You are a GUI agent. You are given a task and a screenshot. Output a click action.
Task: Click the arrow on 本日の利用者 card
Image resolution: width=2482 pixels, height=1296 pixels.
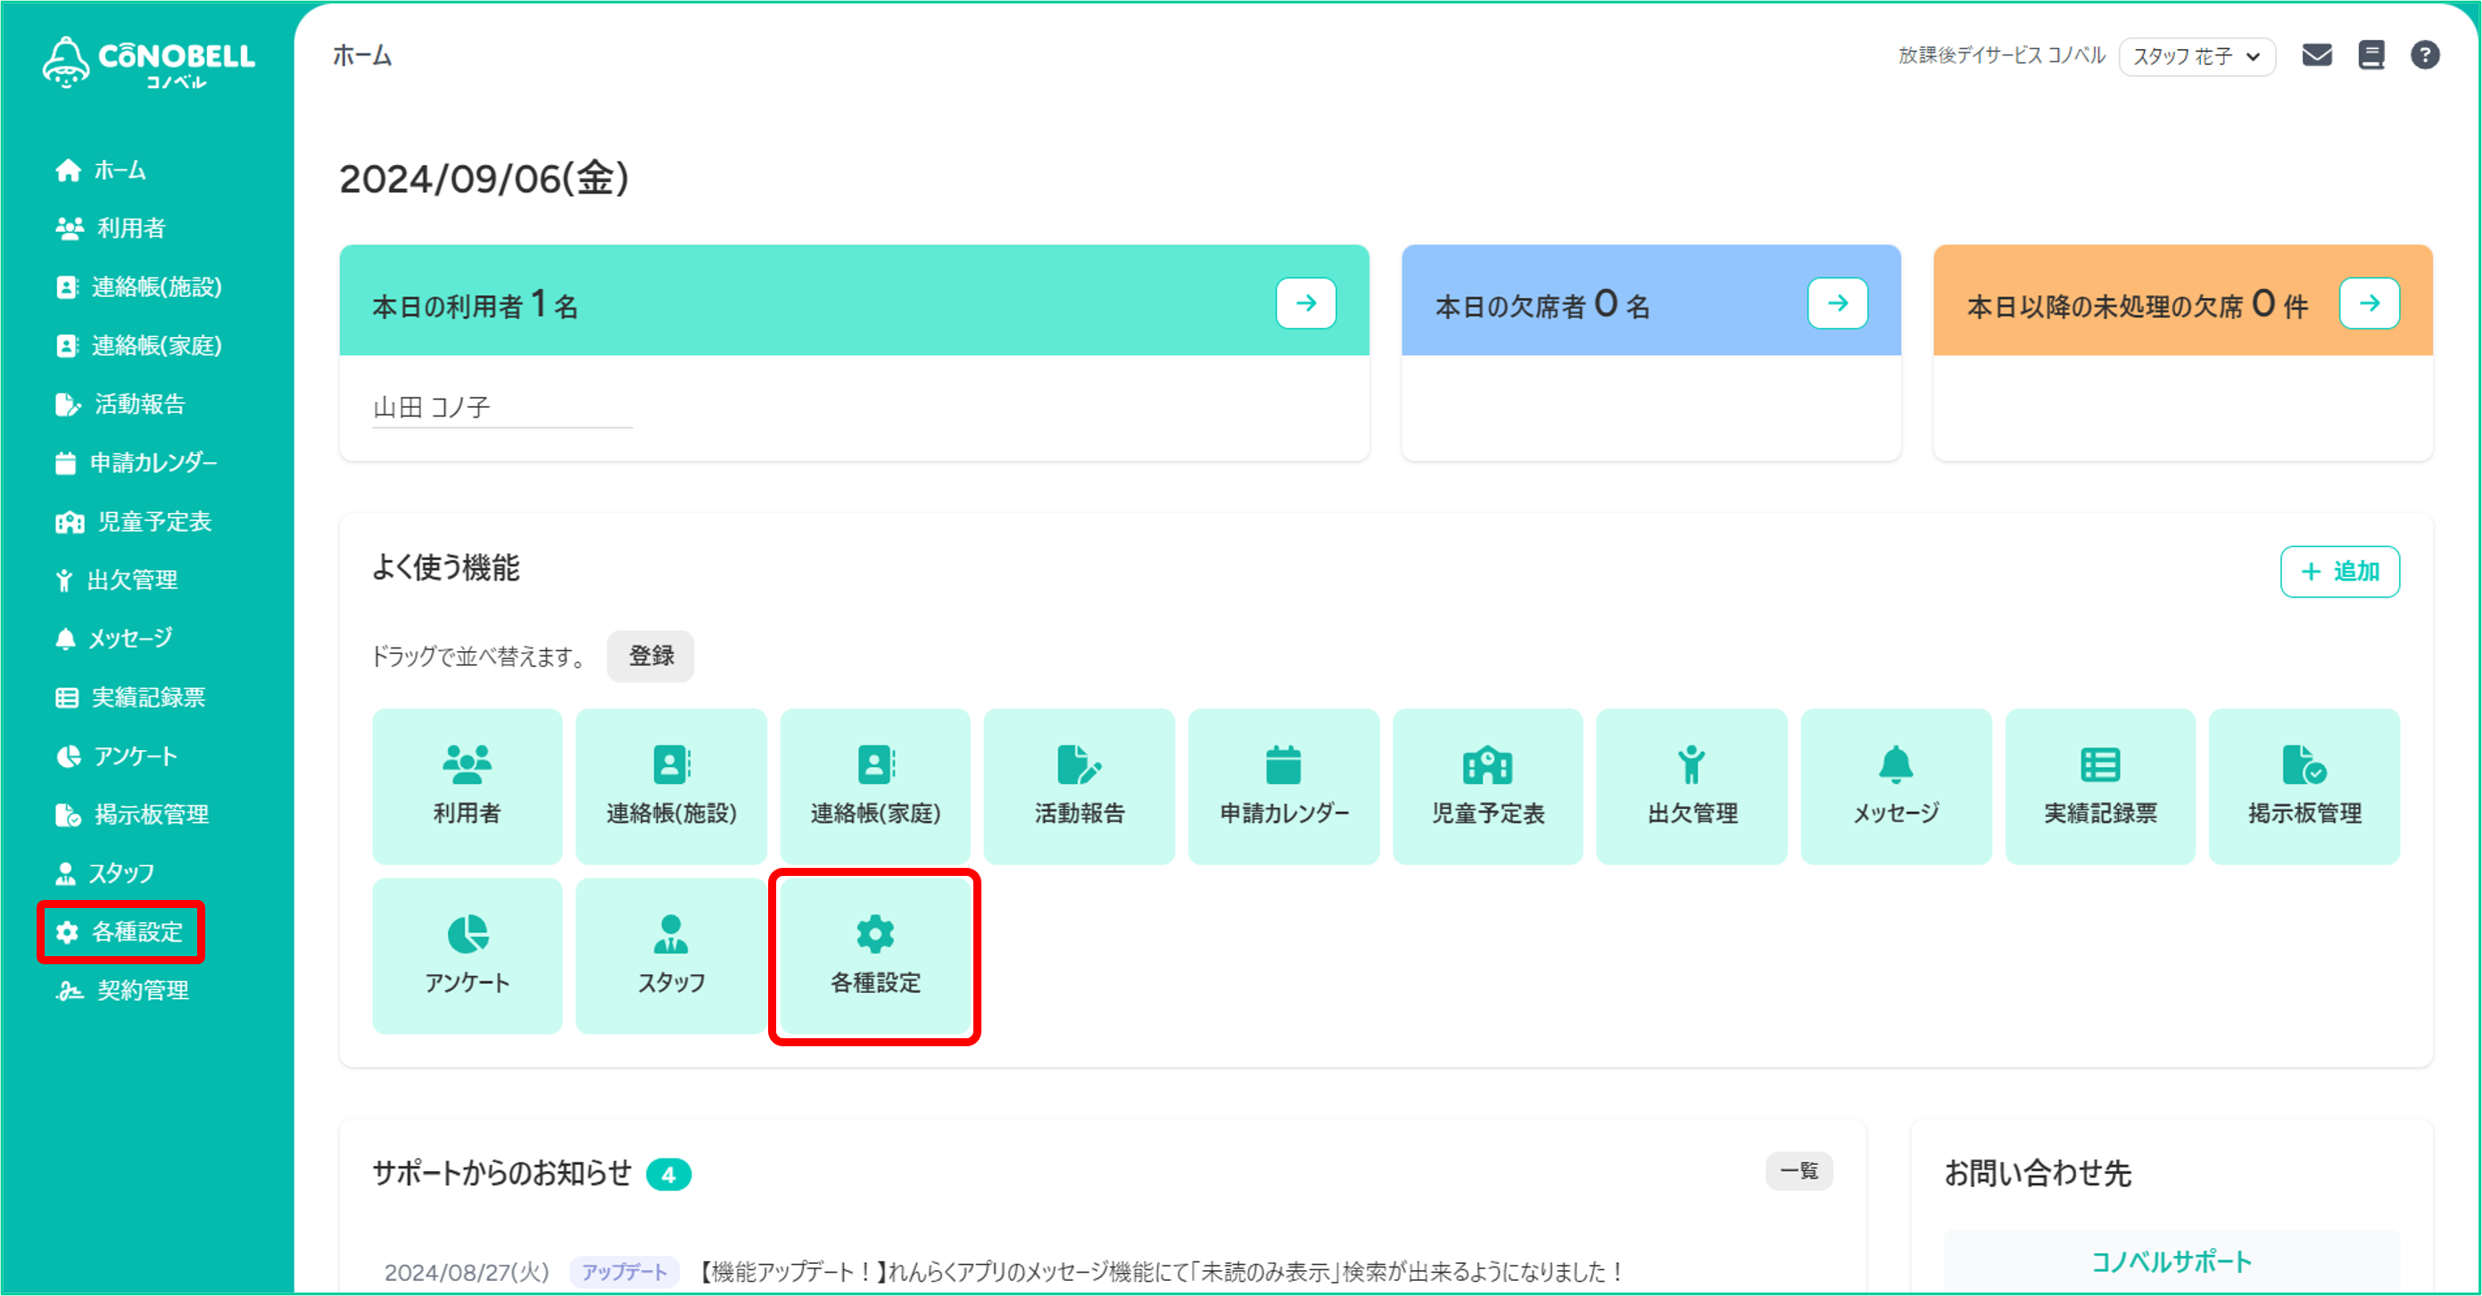tap(1305, 303)
